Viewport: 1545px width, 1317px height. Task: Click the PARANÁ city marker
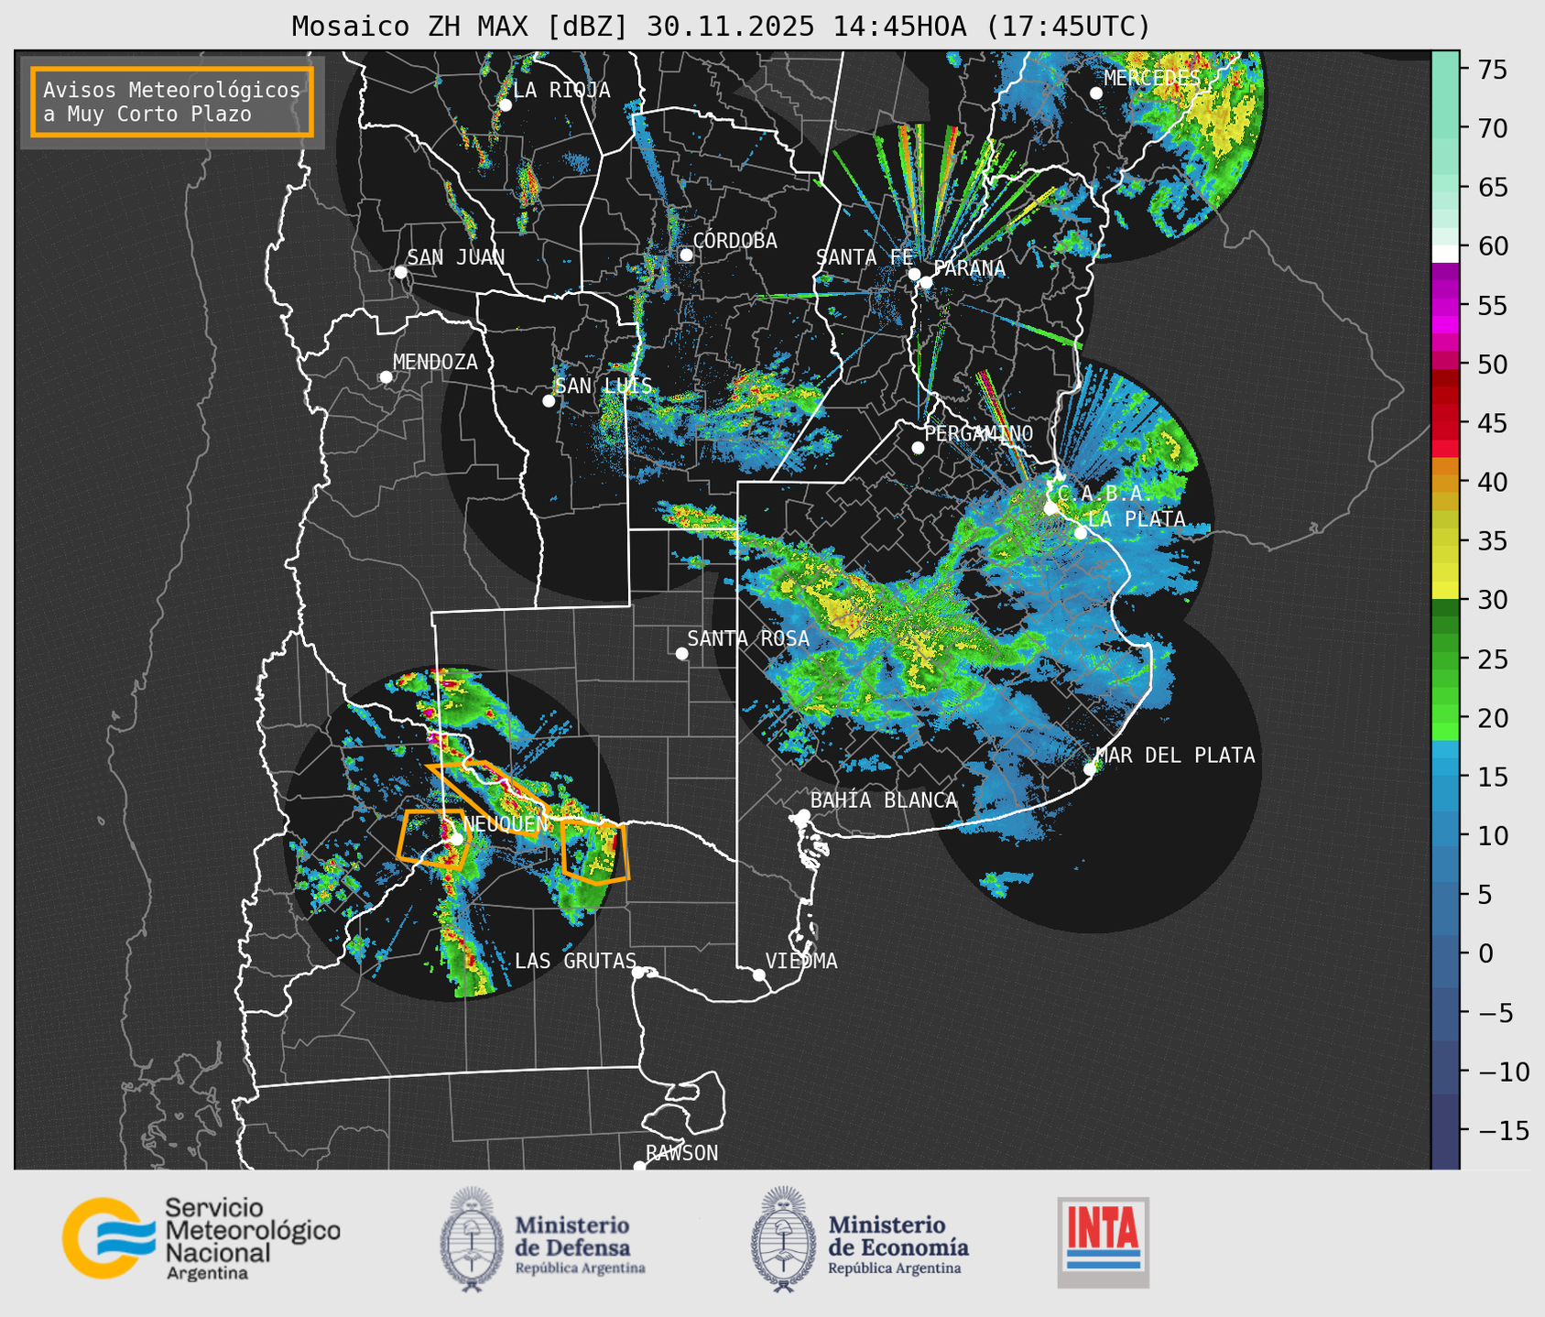coord(926,282)
